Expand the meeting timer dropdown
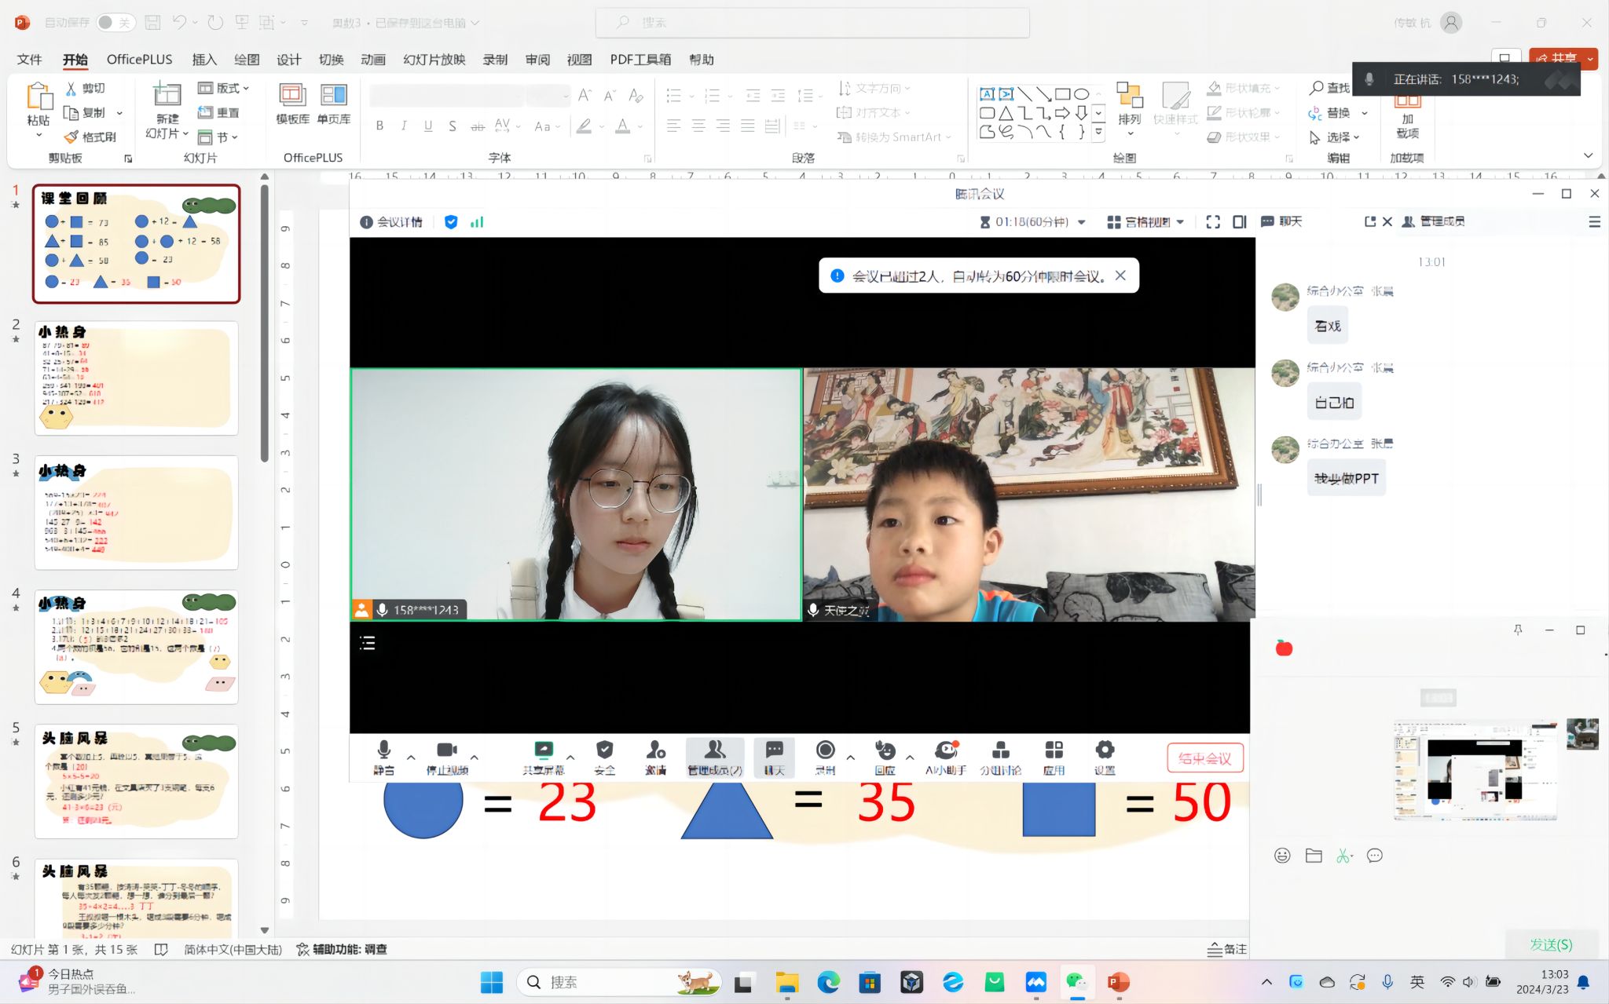The height and width of the screenshot is (1004, 1609). [1082, 222]
